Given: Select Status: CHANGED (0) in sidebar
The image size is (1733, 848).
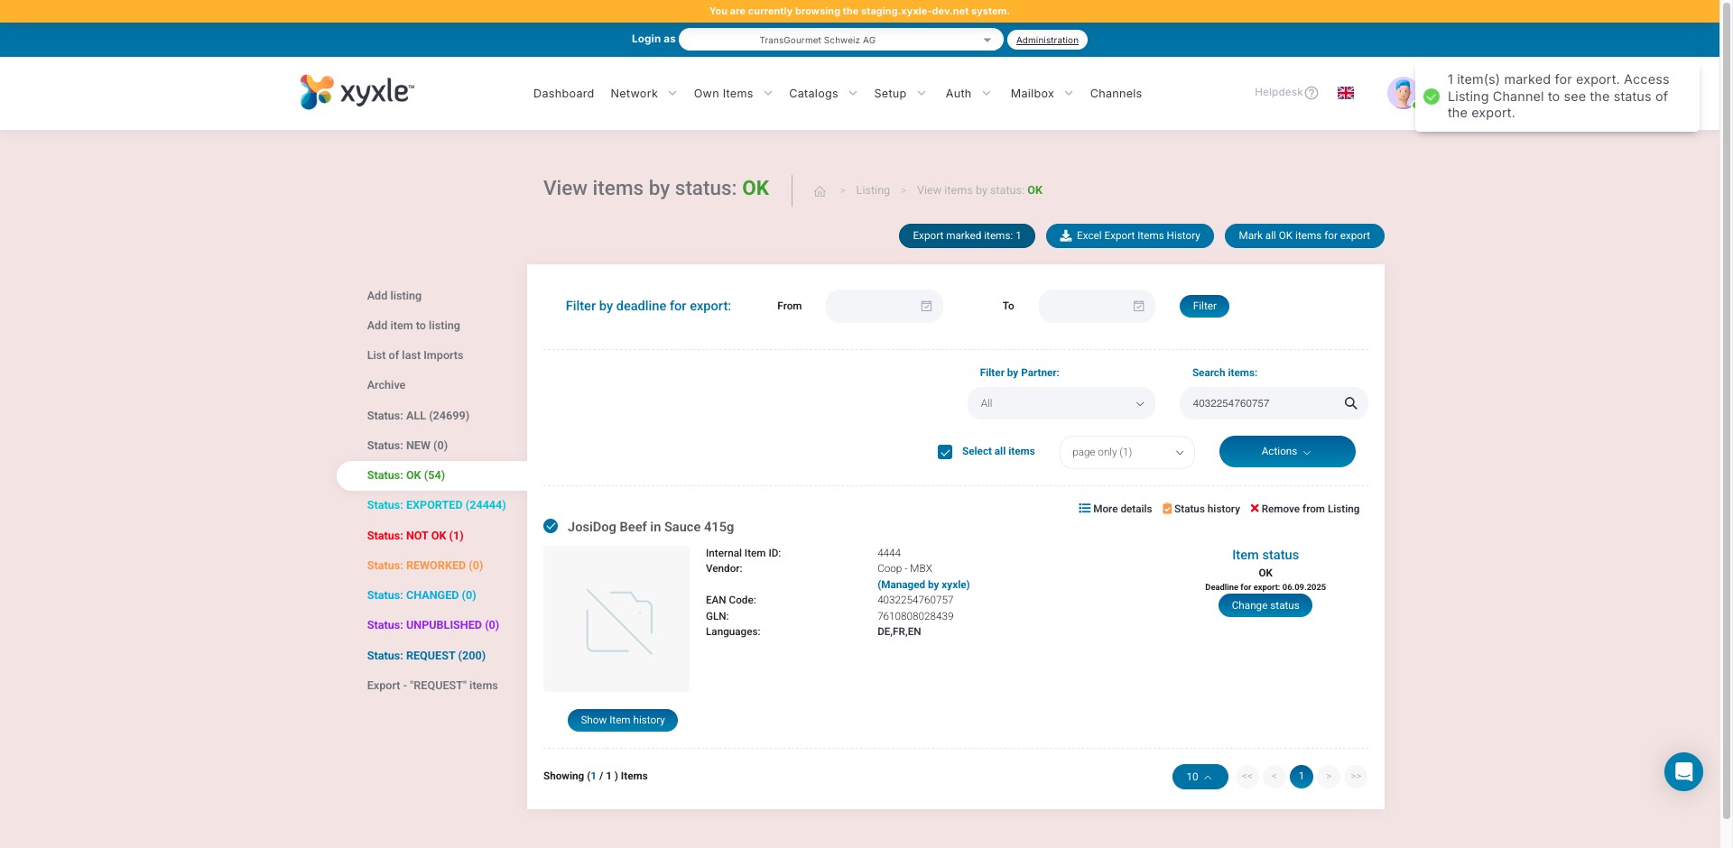Looking at the screenshot, I should point(422,595).
